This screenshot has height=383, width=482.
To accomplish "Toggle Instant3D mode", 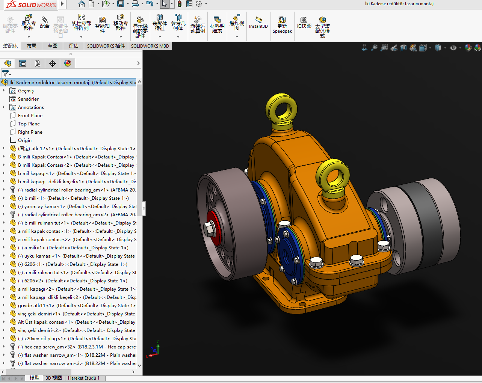I will pos(258,23).
